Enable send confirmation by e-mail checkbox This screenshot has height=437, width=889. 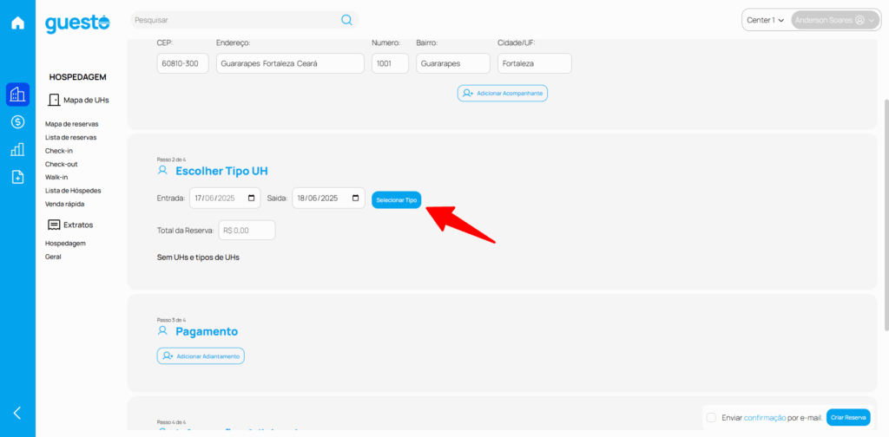(x=712, y=417)
